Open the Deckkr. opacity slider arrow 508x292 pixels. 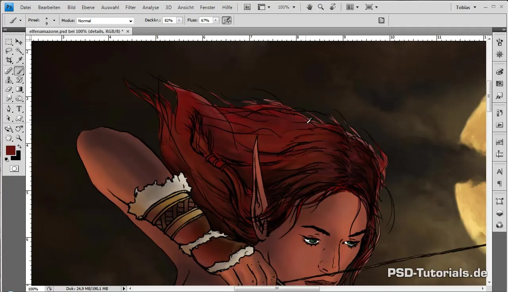(x=179, y=20)
